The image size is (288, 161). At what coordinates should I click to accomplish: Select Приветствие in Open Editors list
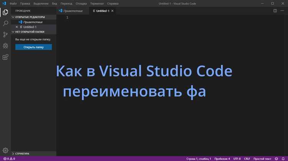[33, 22]
